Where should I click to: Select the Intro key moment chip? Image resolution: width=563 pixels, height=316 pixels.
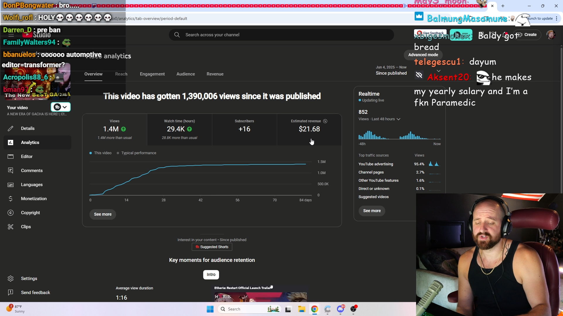(211, 274)
